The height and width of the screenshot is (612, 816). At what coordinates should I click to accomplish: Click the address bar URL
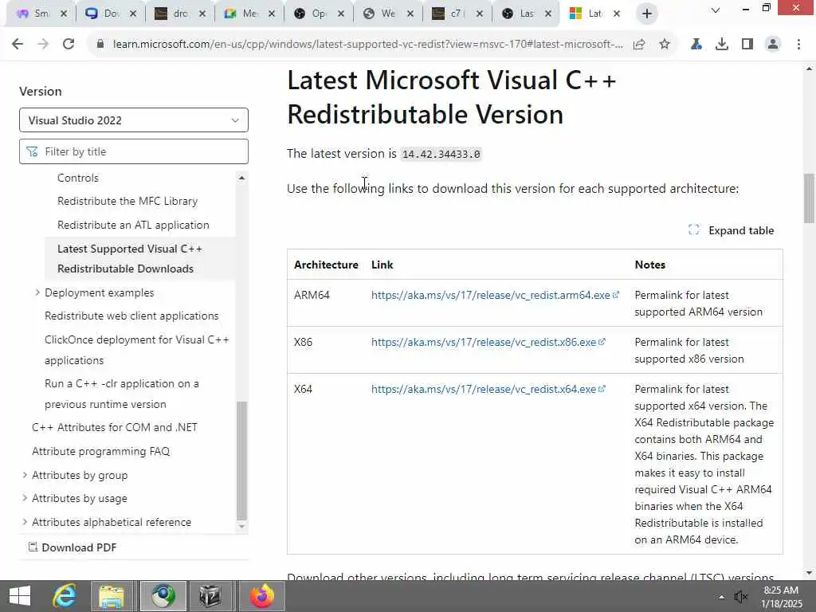click(x=368, y=45)
